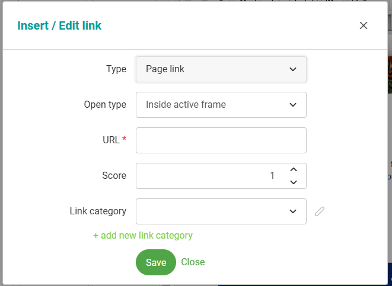Click the Link category label text
Viewport: 392px width, 286px height.
click(98, 211)
